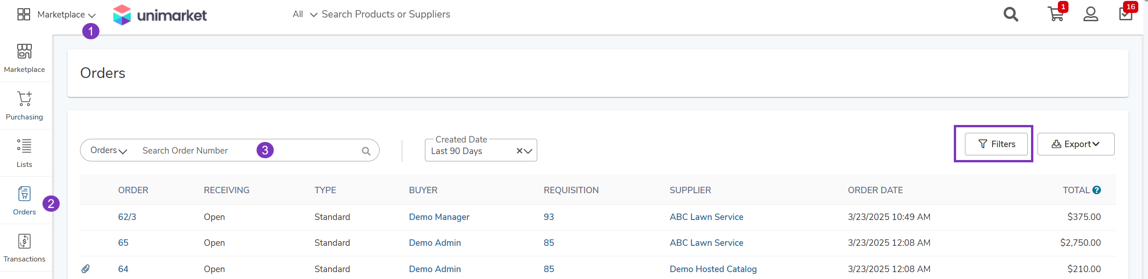Open requisition 85 on order 65 row
This screenshot has width=1148, height=279.
[549, 243]
